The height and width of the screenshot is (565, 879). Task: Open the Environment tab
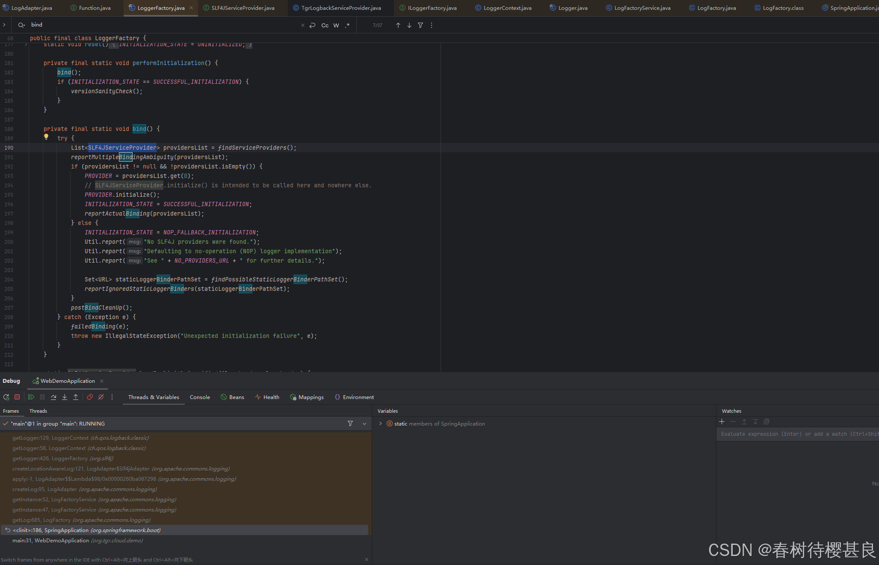[354, 397]
